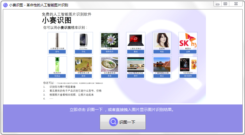Viewport: 245px width, 135px height.
Task: Select the game screenshot thumbnail above 游戏
Action: pos(84,65)
